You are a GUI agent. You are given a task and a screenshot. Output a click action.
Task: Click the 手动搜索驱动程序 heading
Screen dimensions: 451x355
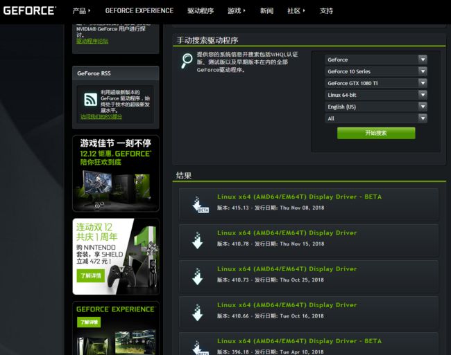click(207, 40)
